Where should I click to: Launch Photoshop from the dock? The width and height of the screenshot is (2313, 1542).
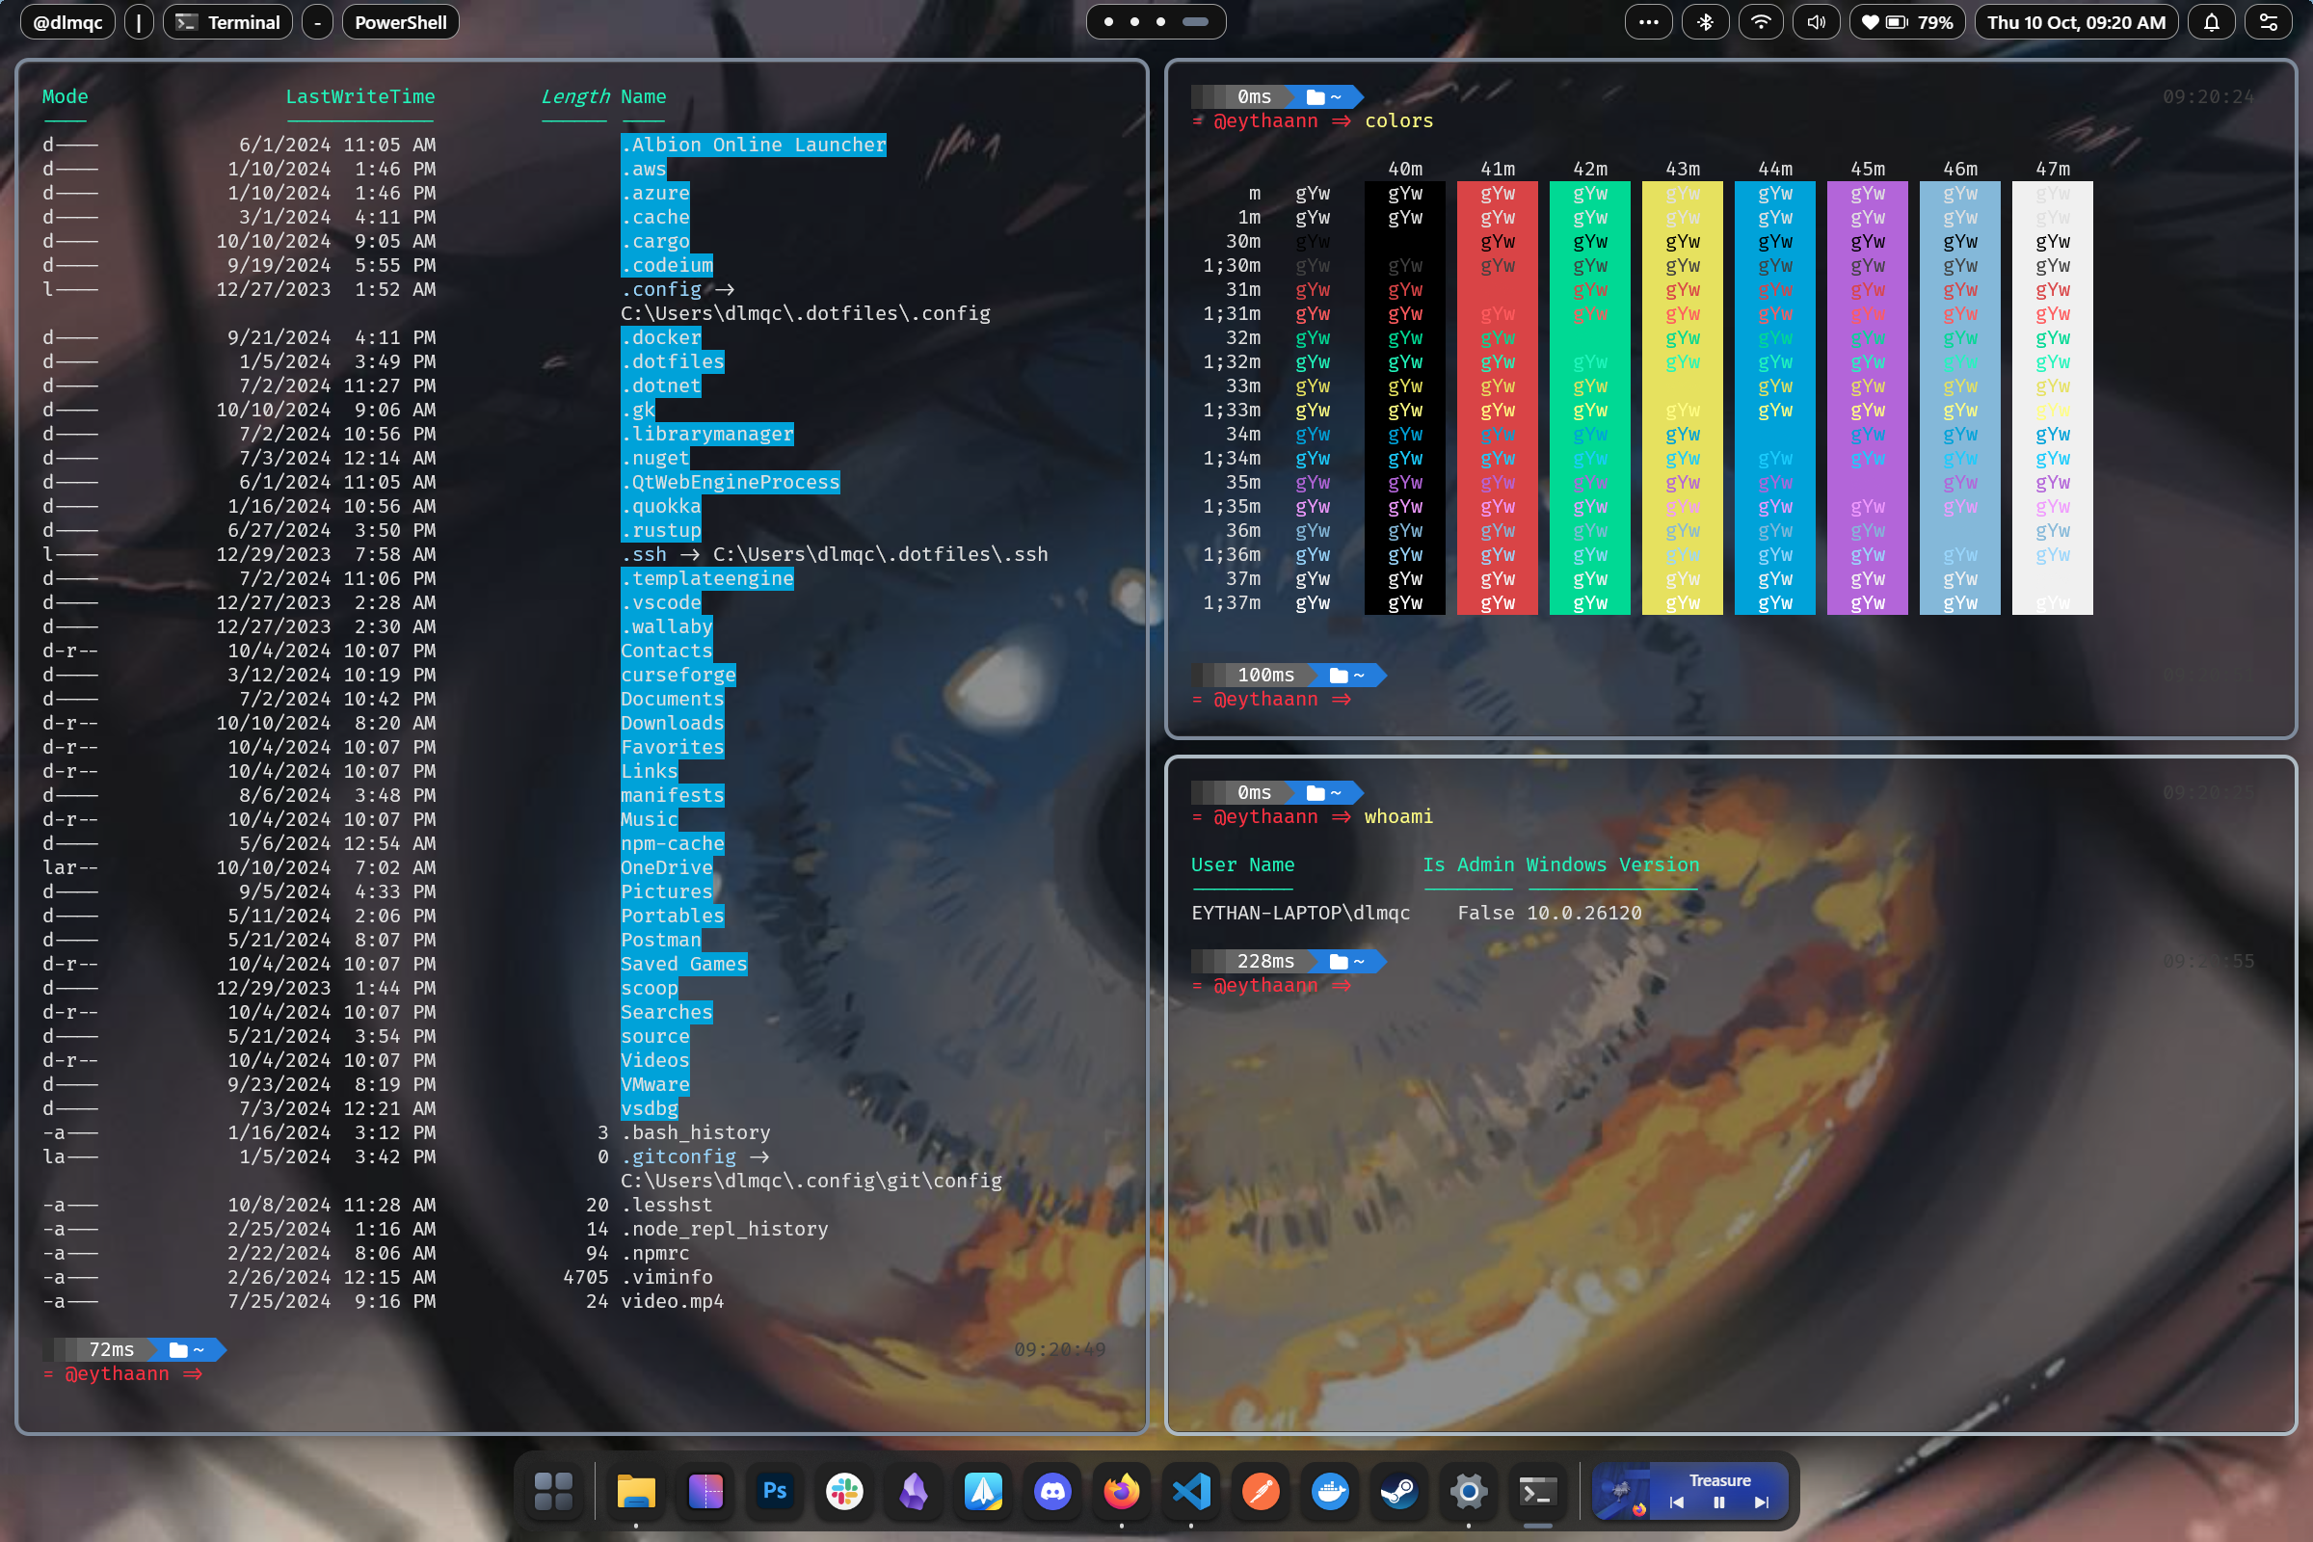[x=774, y=1491]
